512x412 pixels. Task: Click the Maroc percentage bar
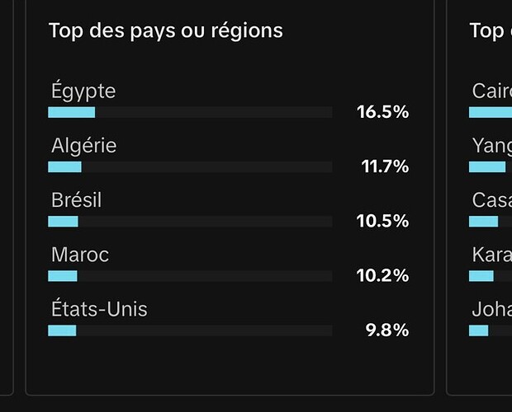click(x=190, y=276)
